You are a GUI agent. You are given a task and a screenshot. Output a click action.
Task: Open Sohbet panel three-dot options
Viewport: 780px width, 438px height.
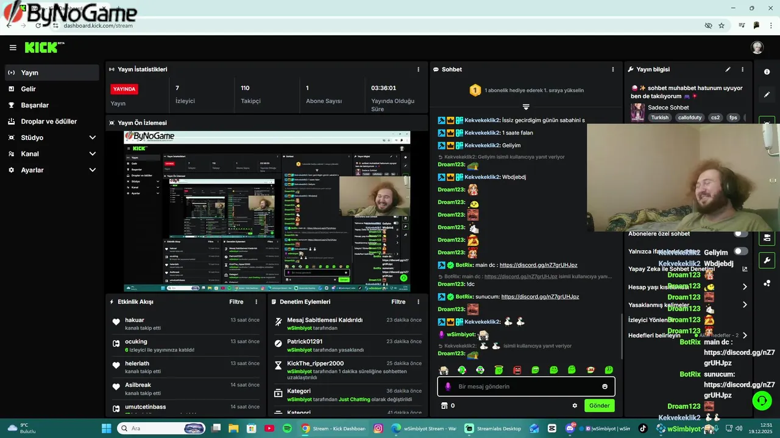pos(613,69)
